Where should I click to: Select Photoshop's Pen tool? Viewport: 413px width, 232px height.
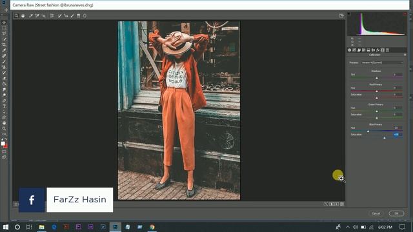pyautogui.click(x=4, y=101)
